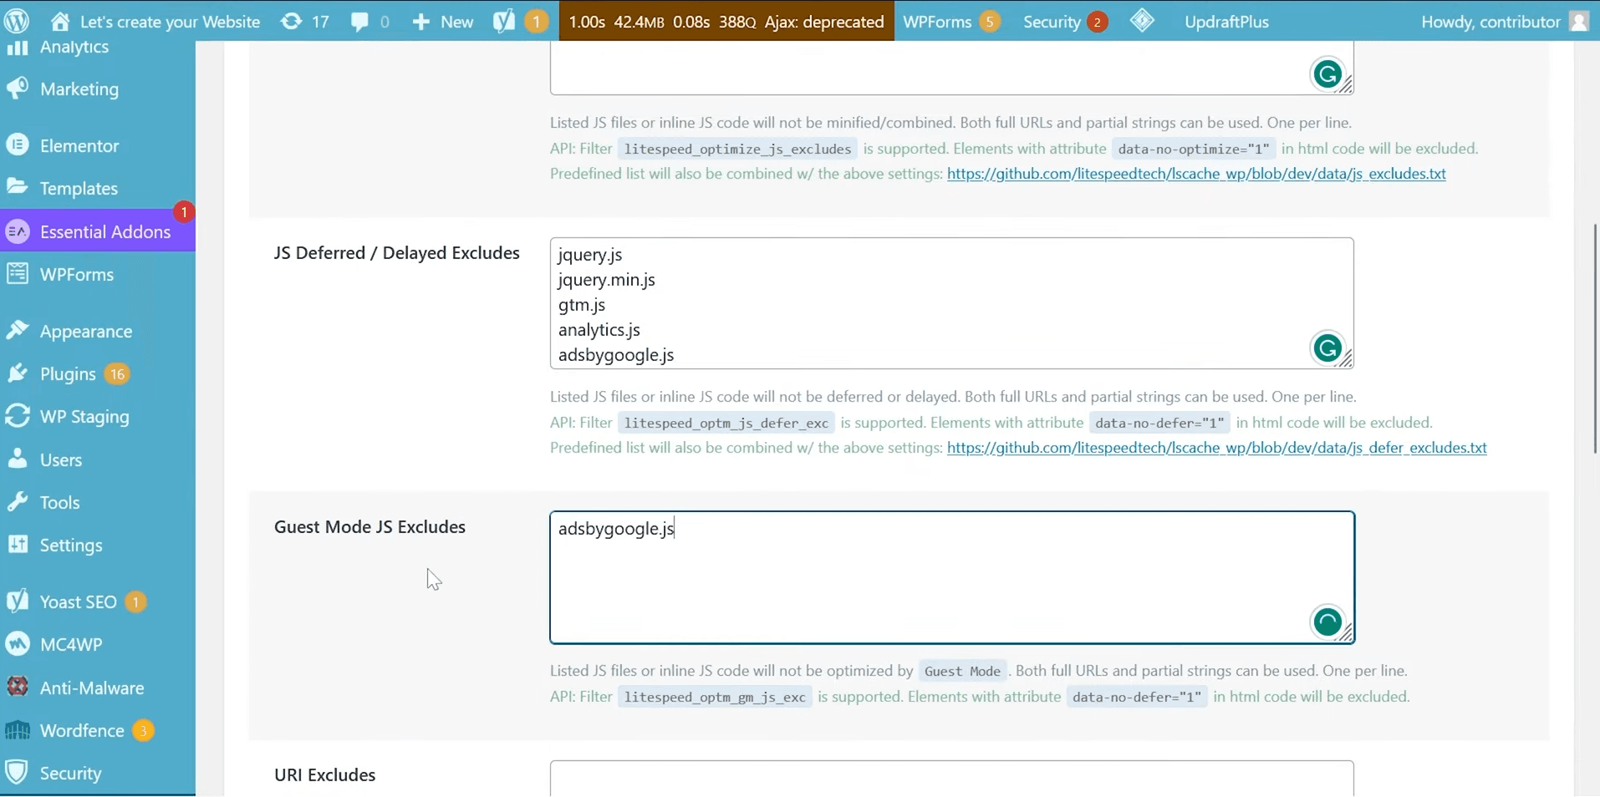Click the Plugins 16 update badge
1600x797 pixels.
tap(117, 374)
